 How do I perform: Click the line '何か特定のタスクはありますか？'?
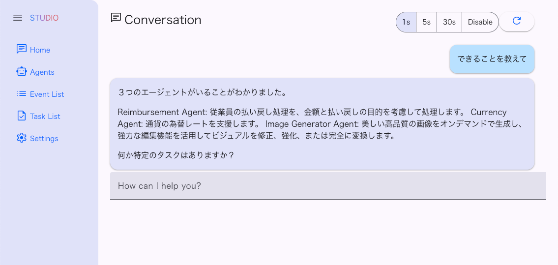[x=176, y=155]
